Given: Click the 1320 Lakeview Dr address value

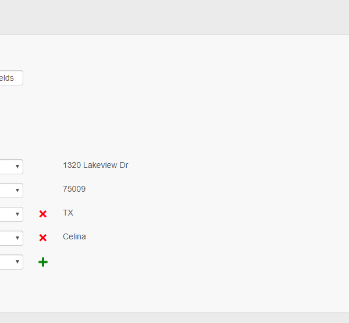Looking at the screenshot, I should pos(95,166).
